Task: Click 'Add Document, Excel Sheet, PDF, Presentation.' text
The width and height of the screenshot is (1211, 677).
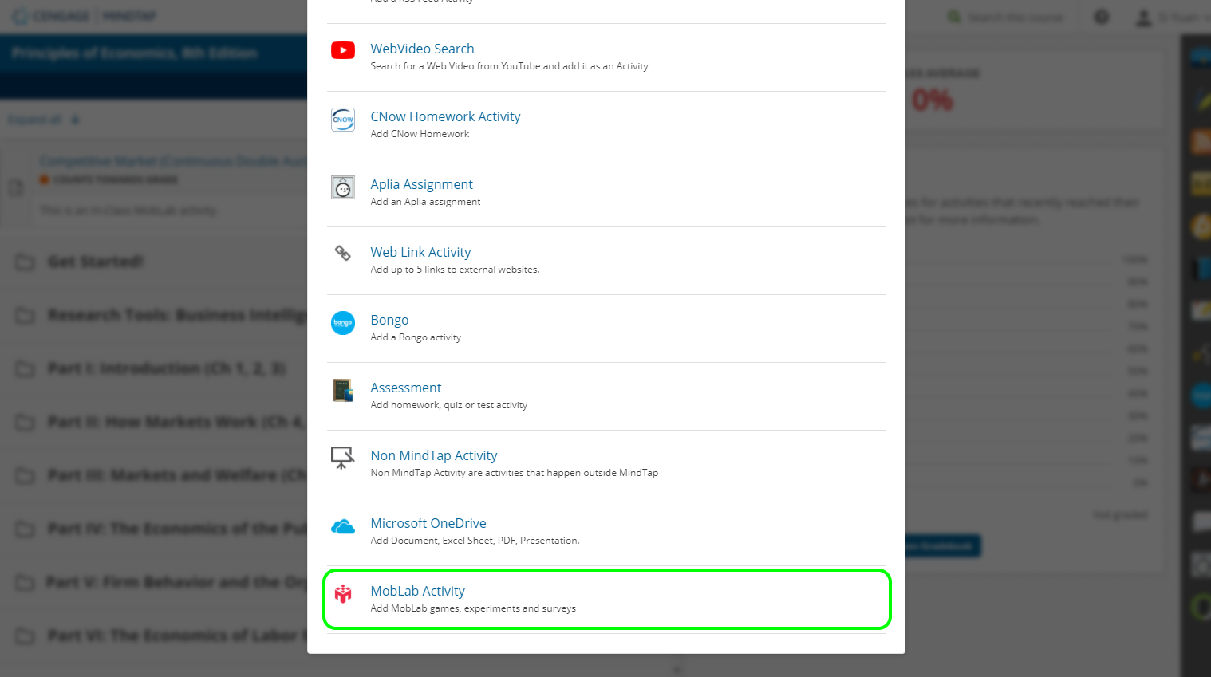Action: 475,541
